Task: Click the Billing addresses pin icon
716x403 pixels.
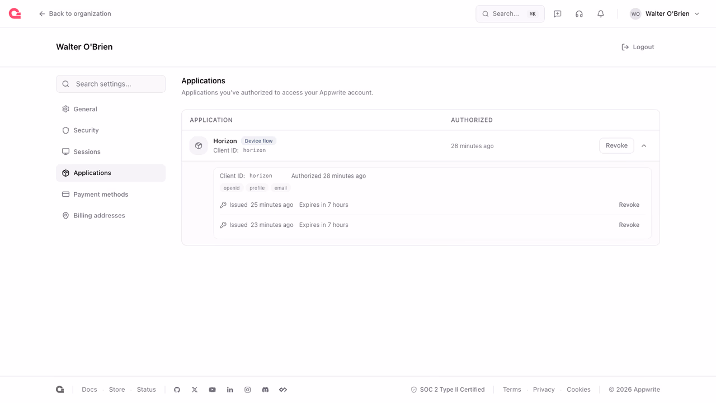Action: (65, 215)
